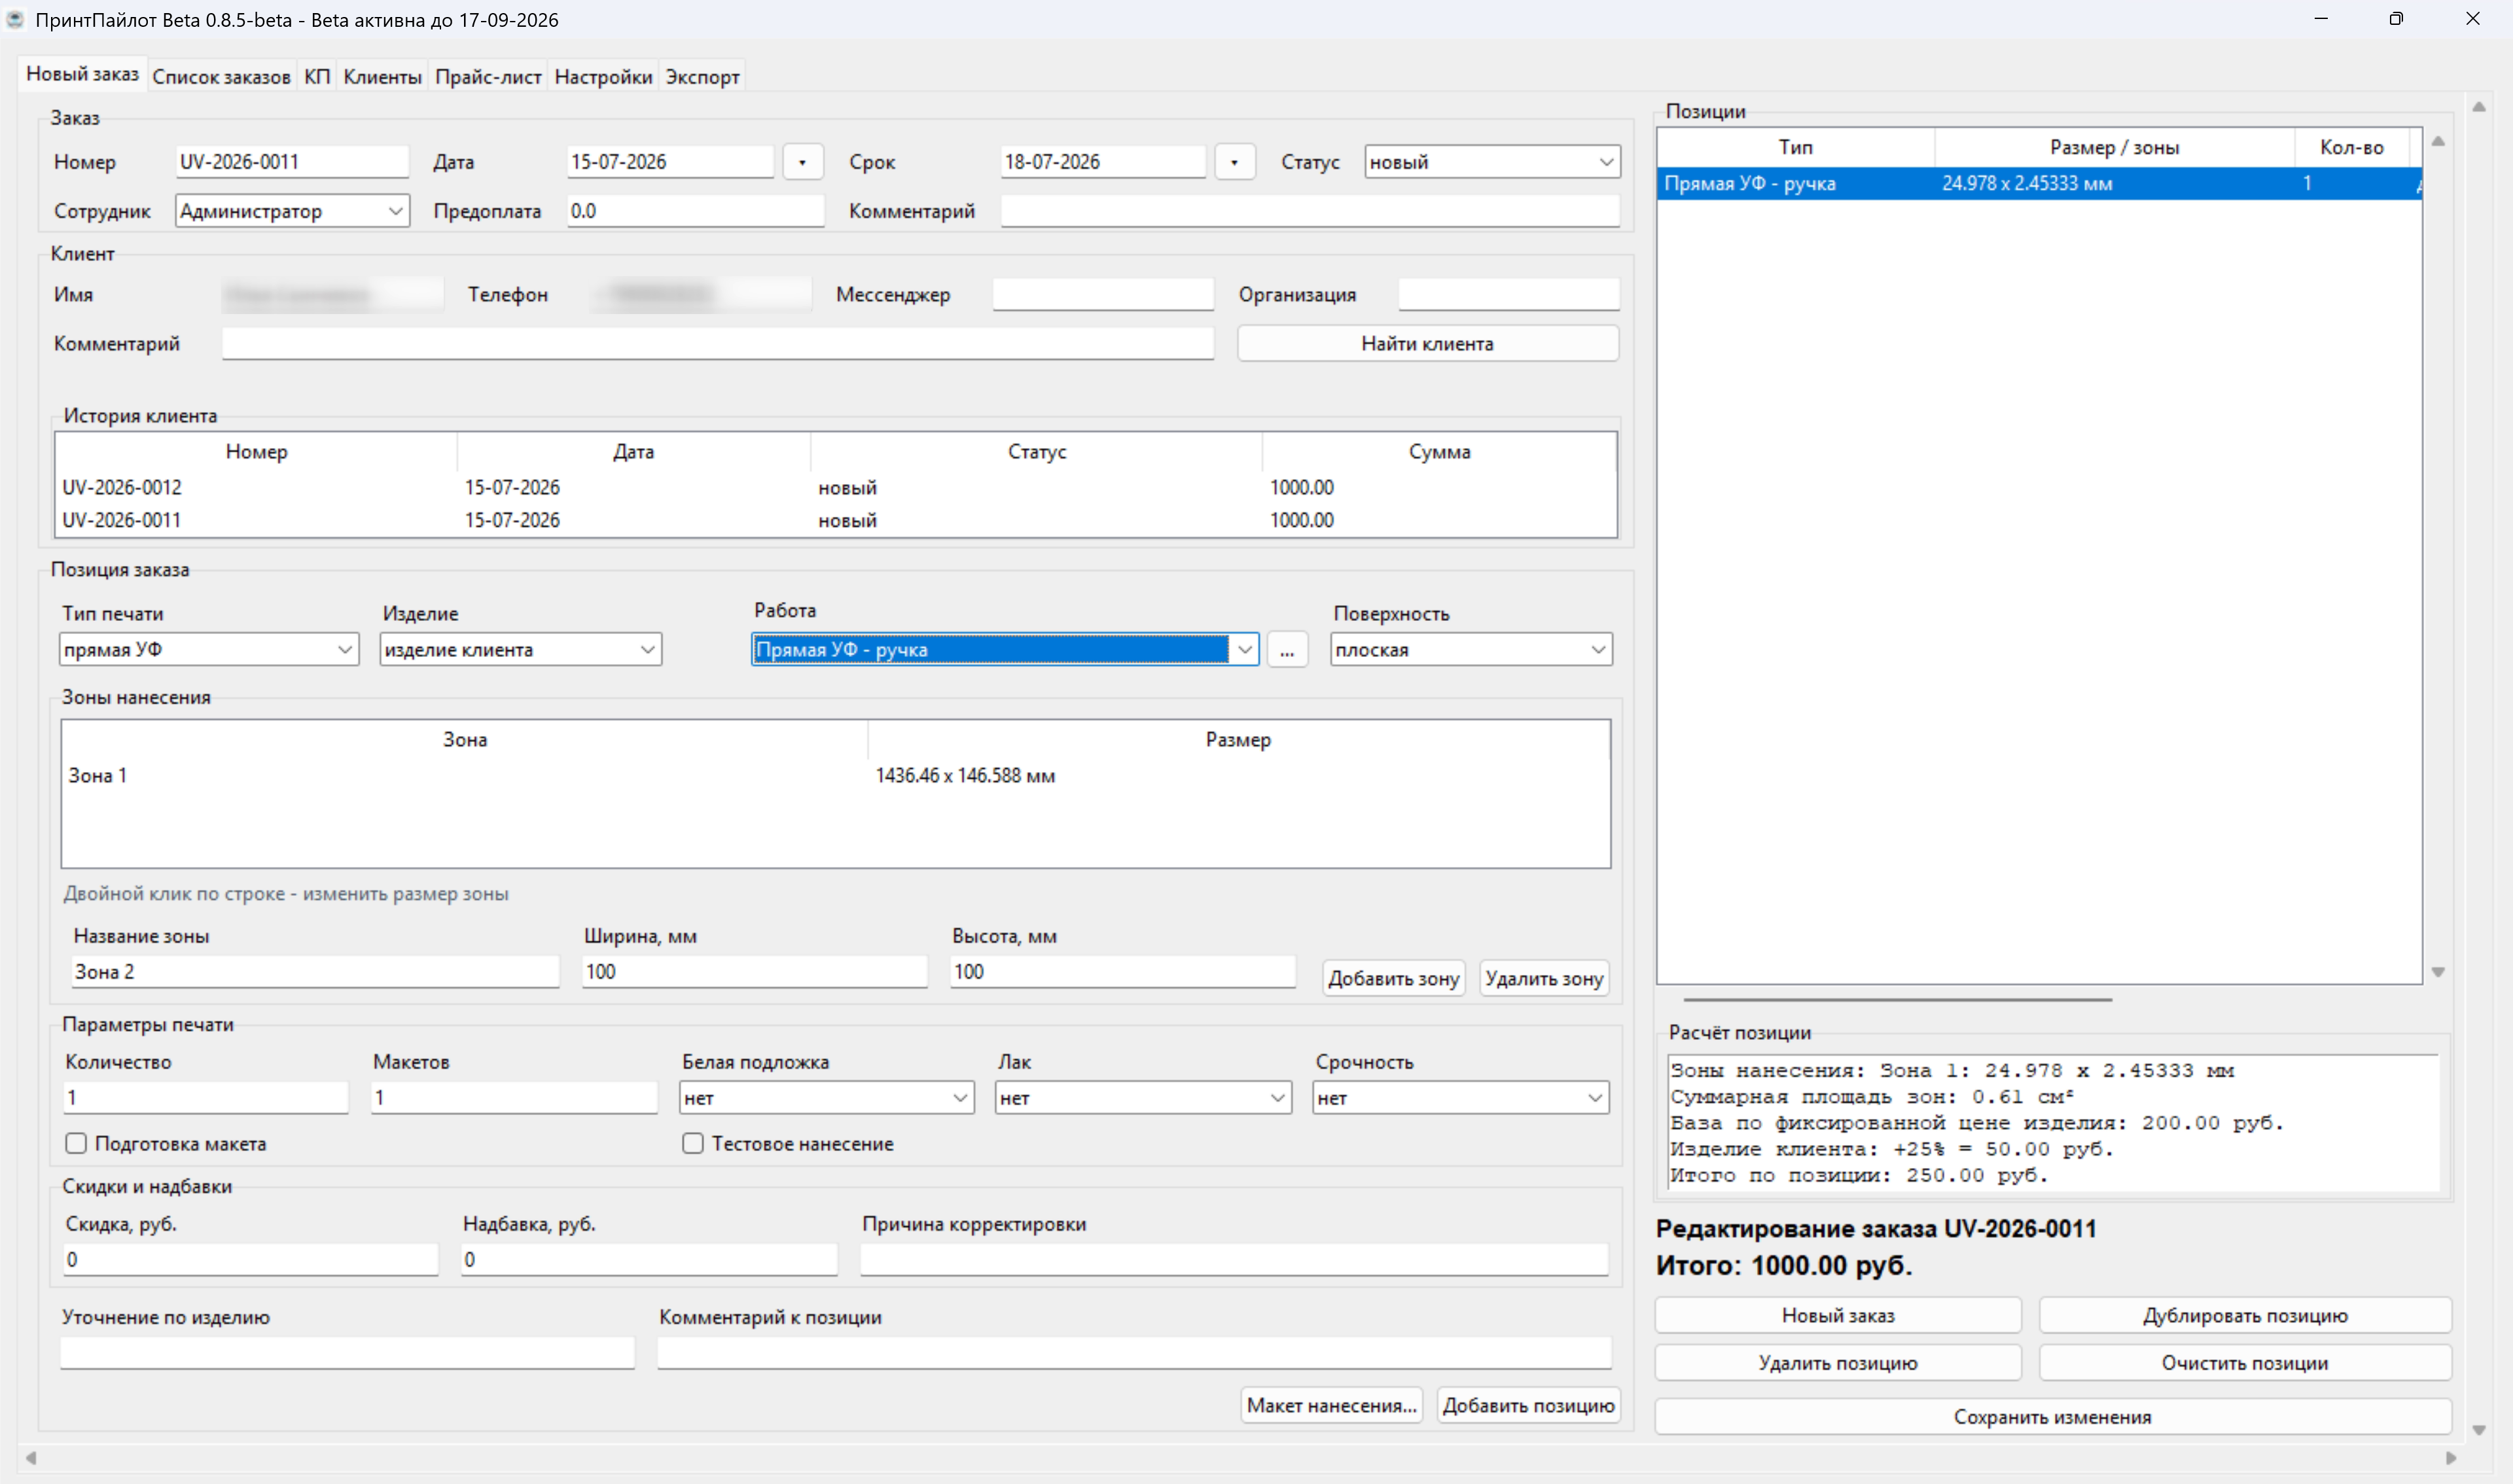Image resolution: width=2513 pixels, height=1484 pixels.
Task: Open the date picker next to Дата
Action: [802, 162]
